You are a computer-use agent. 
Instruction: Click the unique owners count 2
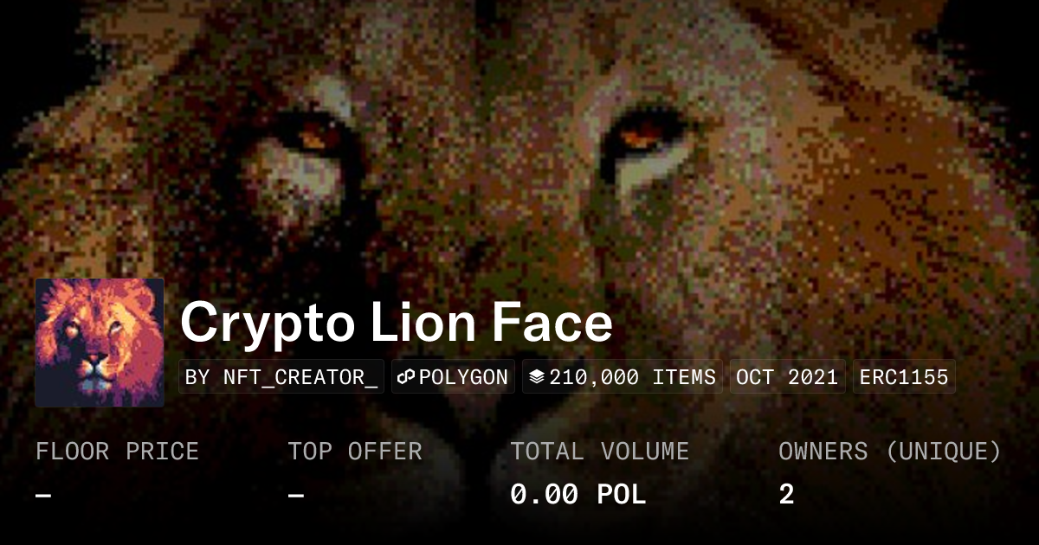(786, 495)
